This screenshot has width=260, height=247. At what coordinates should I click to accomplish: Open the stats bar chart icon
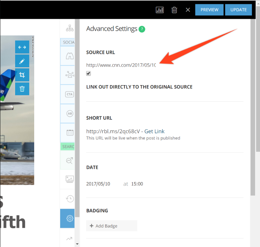coord(160,10)
